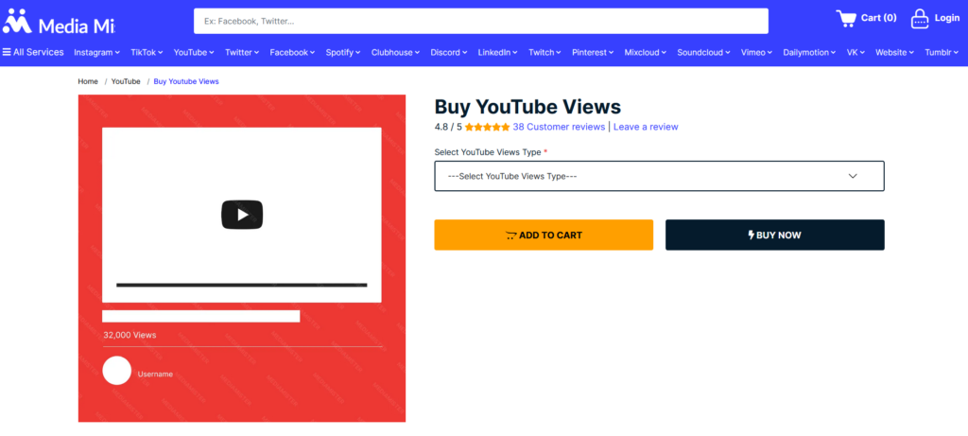Open the LinkedIn menu
The image size is (968, 436).
[497, 53]
